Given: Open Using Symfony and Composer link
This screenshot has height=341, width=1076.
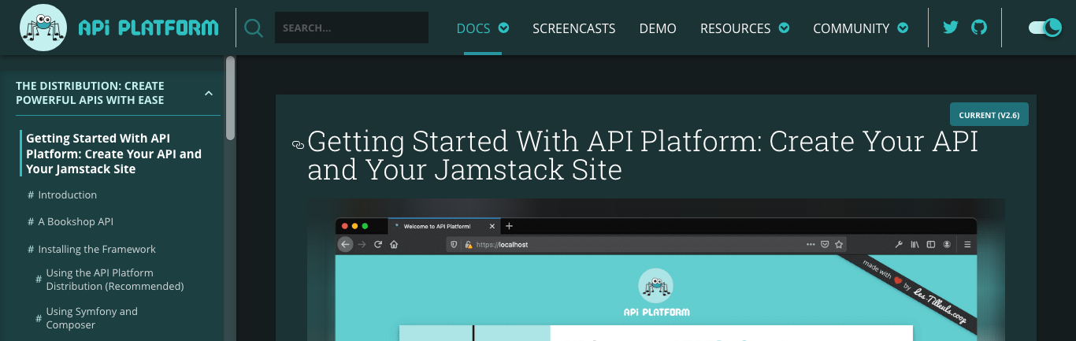Looking at the screenshot, I should (91, 318).
